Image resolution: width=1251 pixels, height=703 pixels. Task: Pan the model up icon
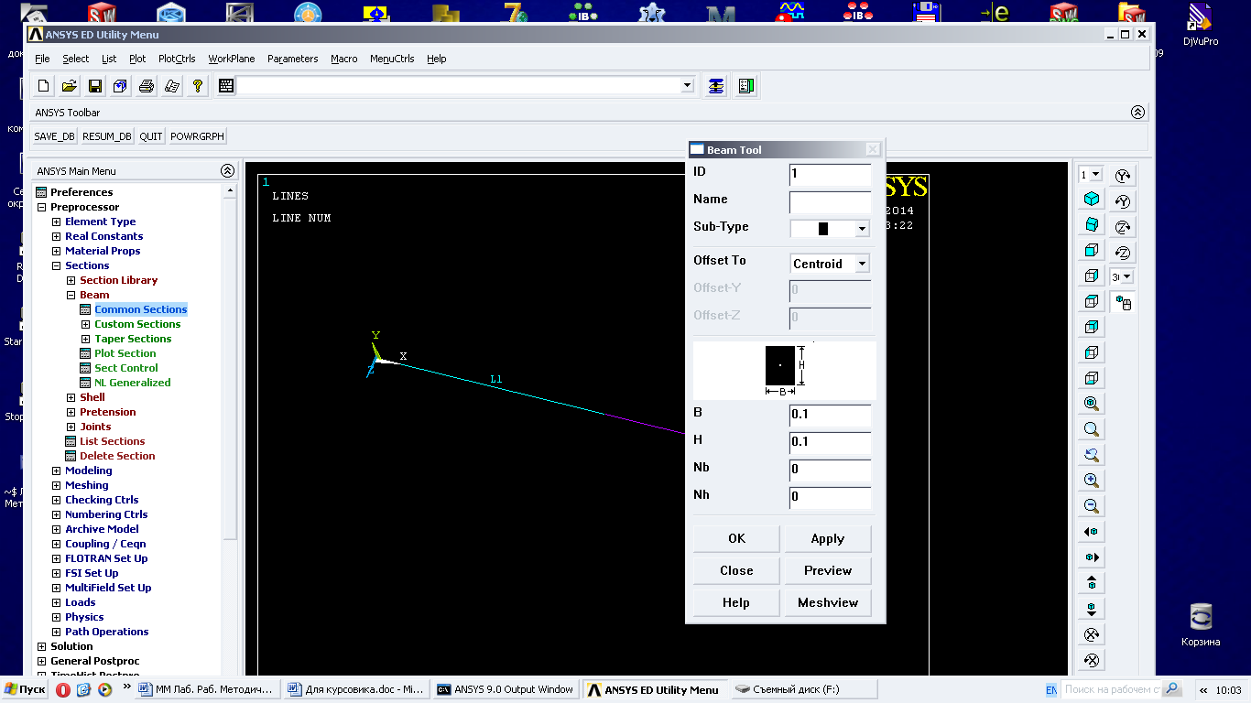(1092, 583)
